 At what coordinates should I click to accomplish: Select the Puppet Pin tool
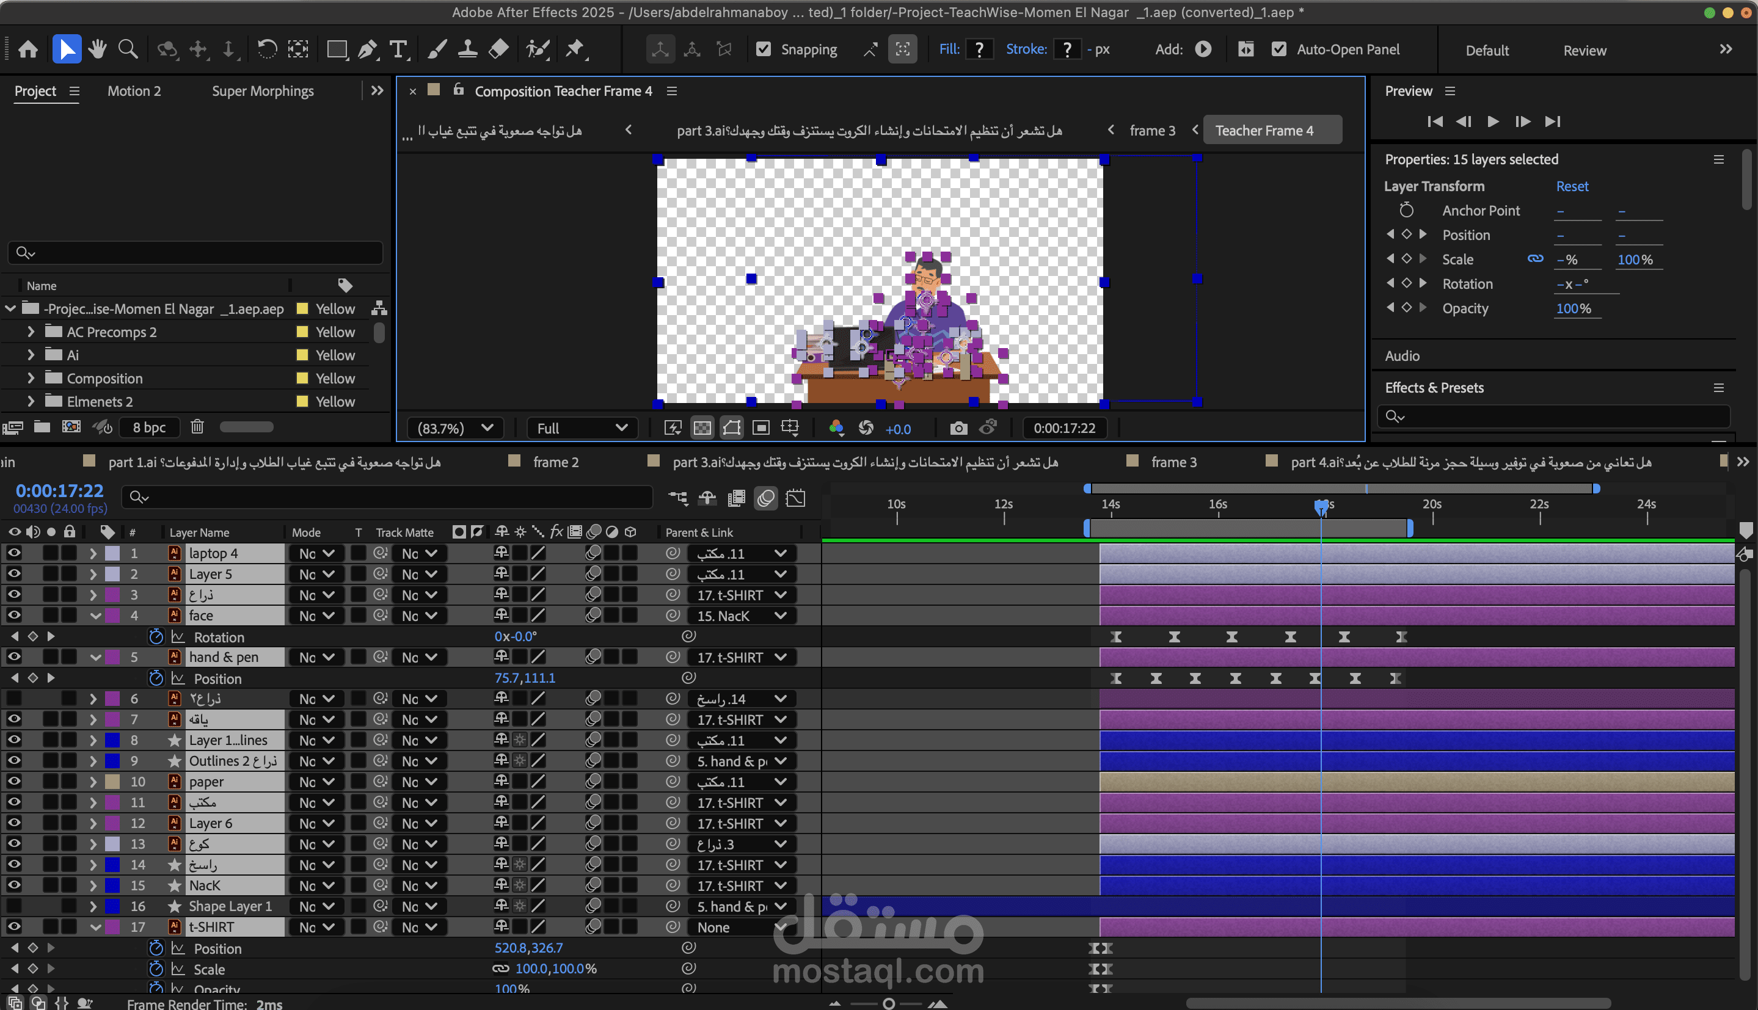coord(574,49)
